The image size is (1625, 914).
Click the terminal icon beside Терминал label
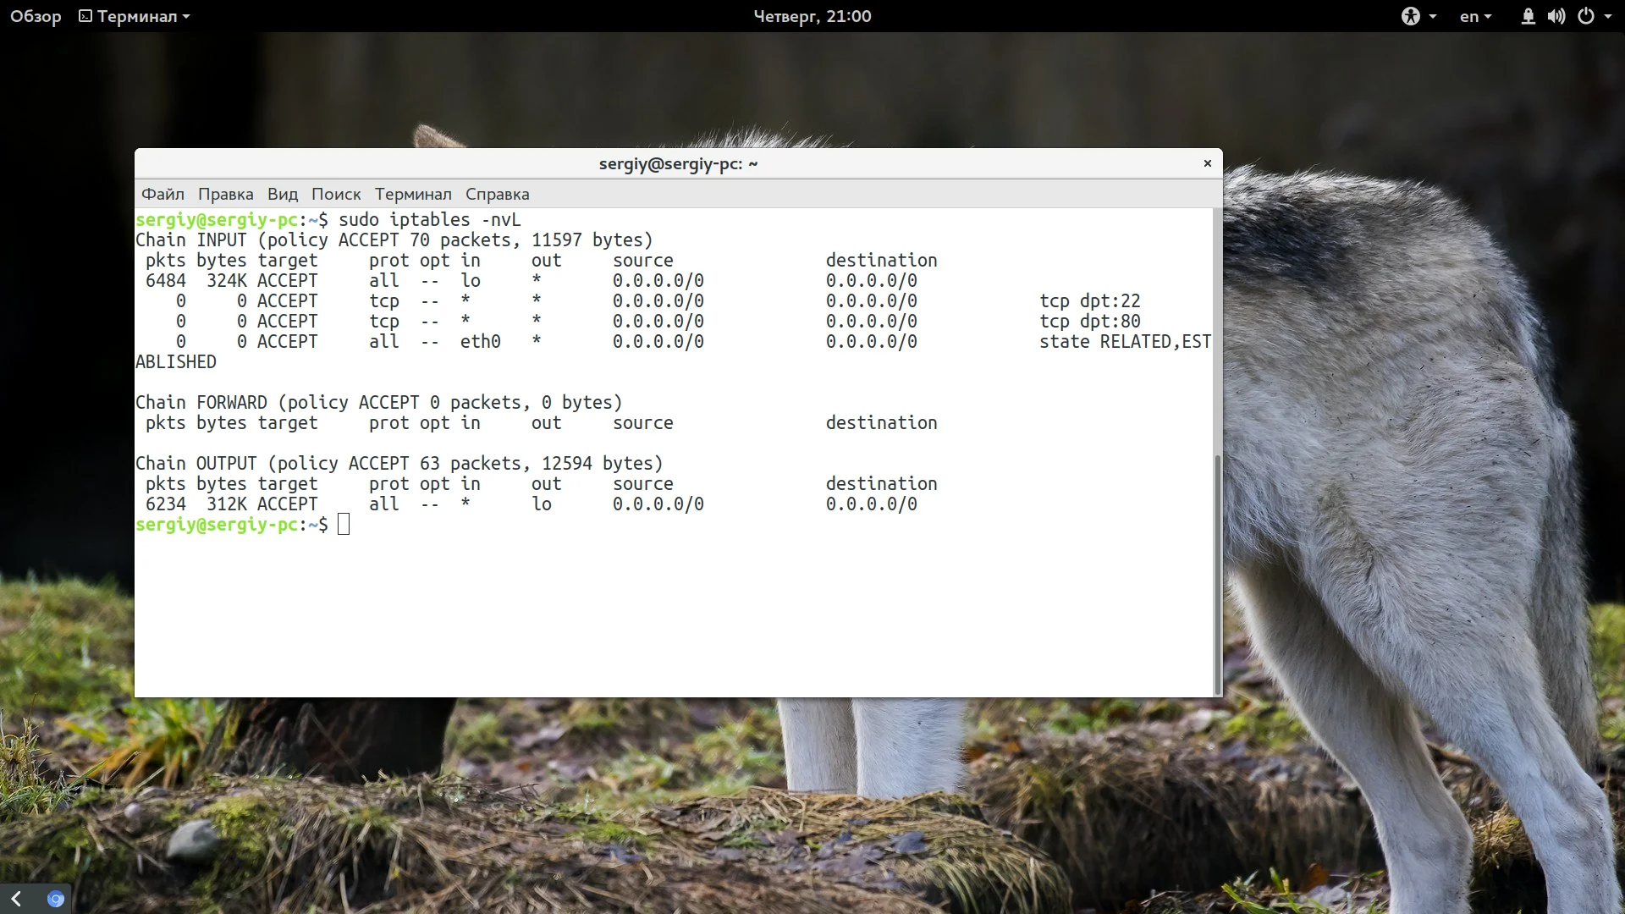[85, 16]
